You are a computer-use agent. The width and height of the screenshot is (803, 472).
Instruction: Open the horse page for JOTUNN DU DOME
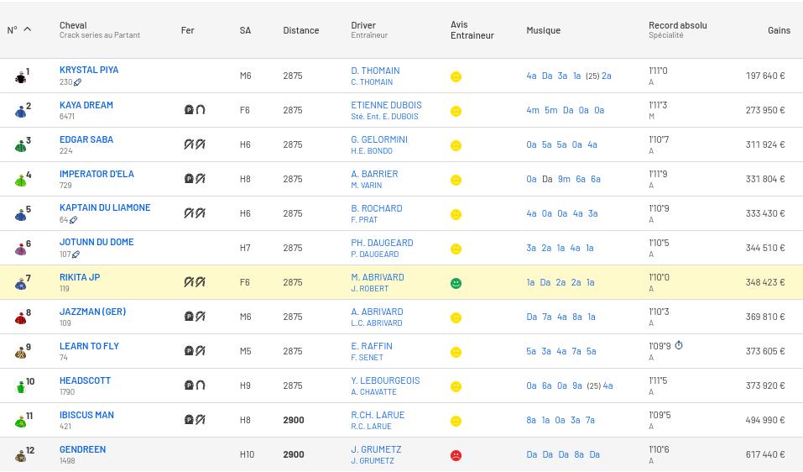click(x=96, y=242)
